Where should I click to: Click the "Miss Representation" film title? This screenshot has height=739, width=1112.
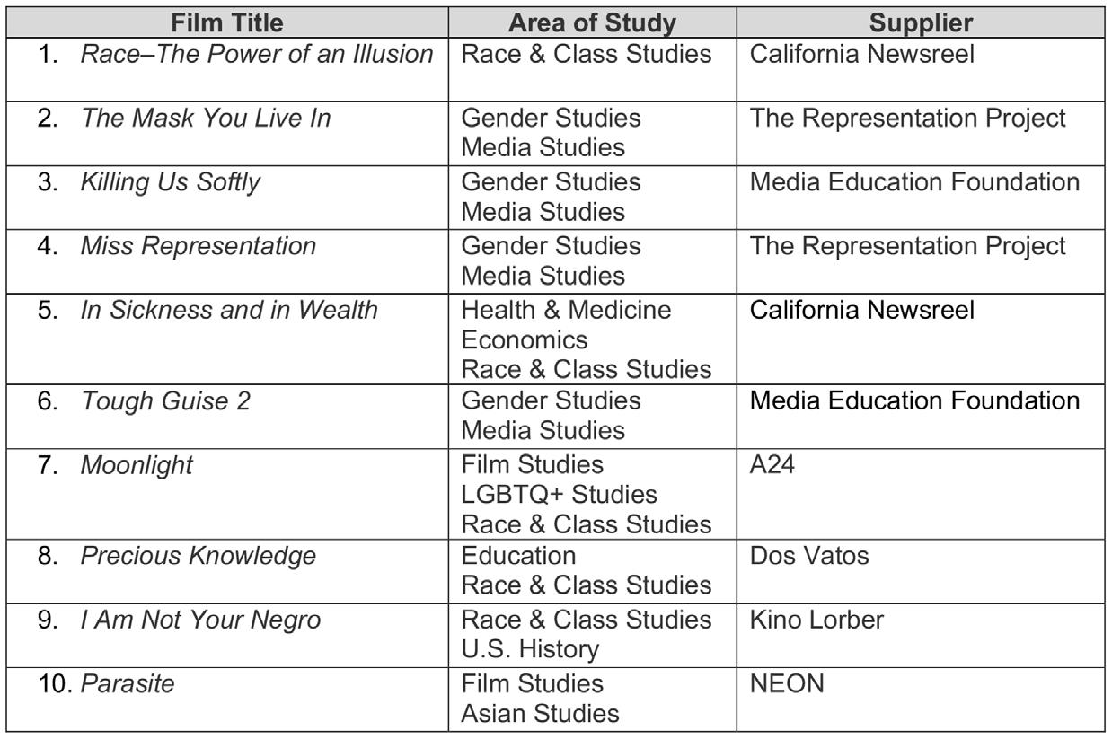(199, 245)
